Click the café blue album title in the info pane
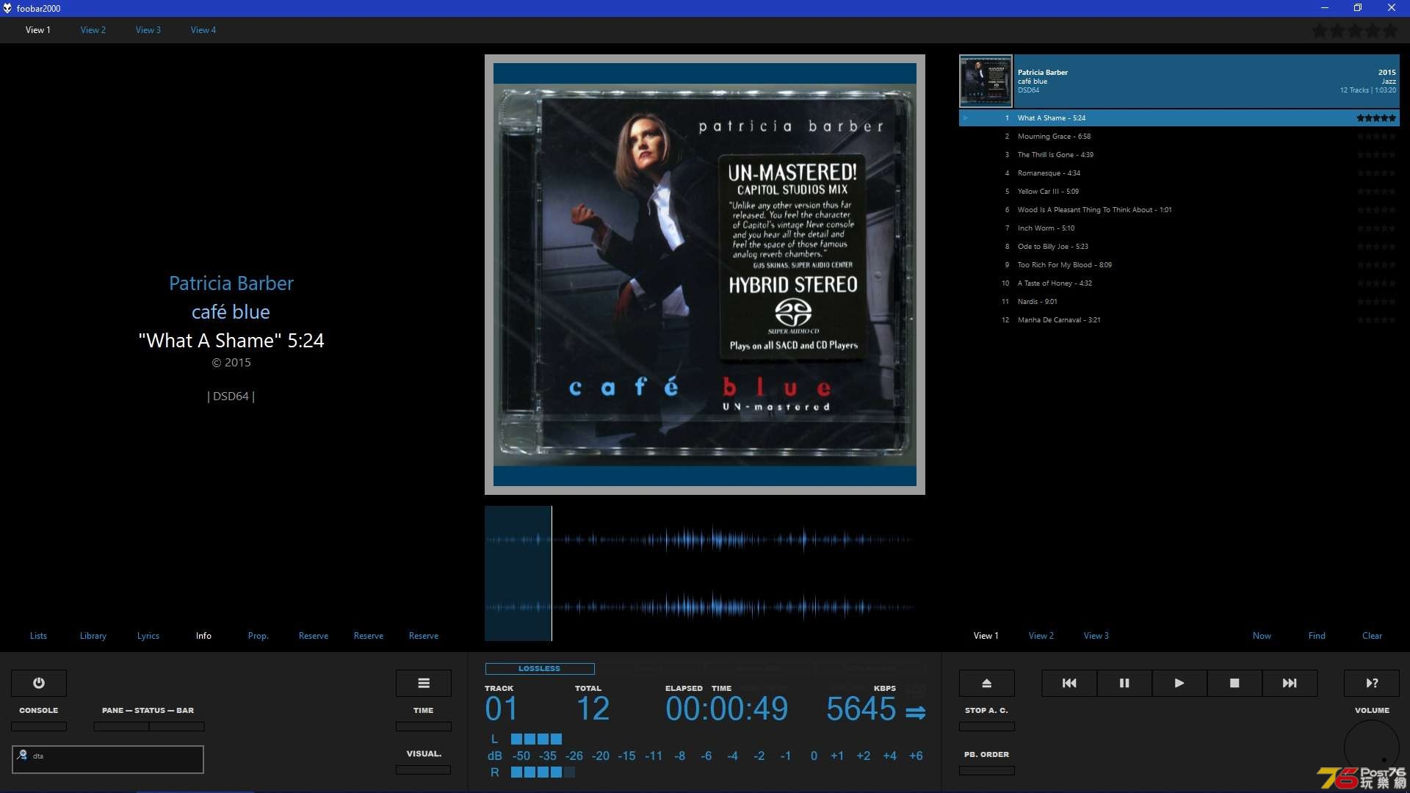The image size is (1410, 793). [231, 312]
